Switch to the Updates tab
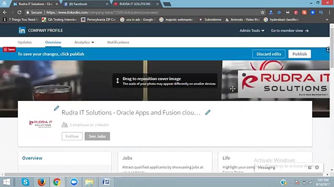The height and width of the screenshot is (187, 334). click(25, 42)
